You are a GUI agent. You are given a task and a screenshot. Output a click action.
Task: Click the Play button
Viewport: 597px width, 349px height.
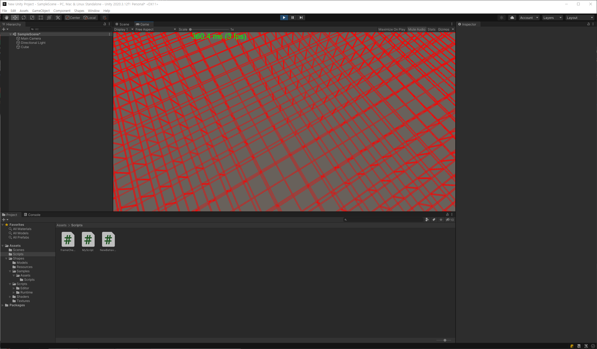[284, 18]
